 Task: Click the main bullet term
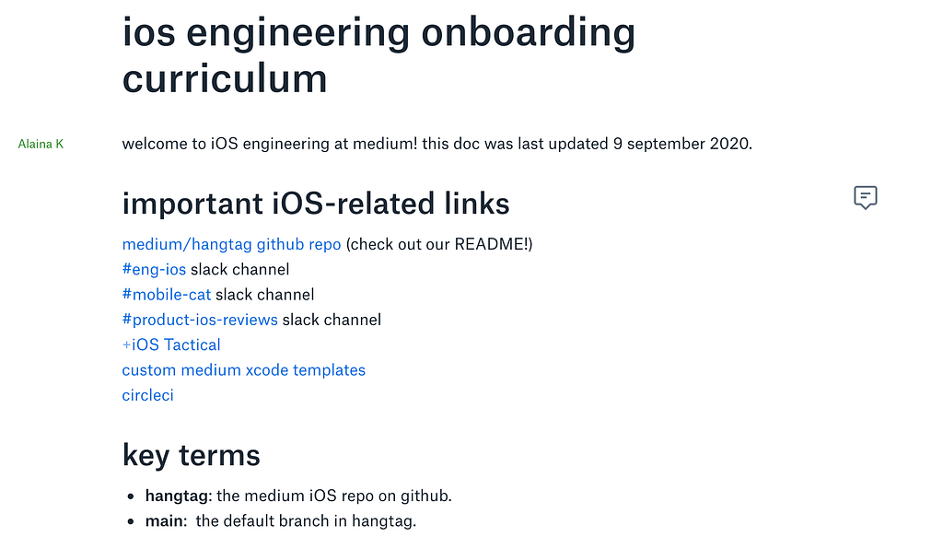pos(164,520)
